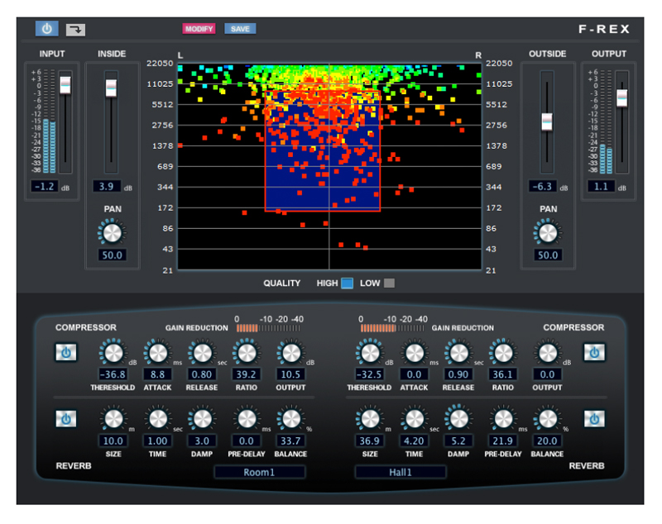Screen dimensions: 662x524
Task: Select High quality option
Action: point(347,283)
